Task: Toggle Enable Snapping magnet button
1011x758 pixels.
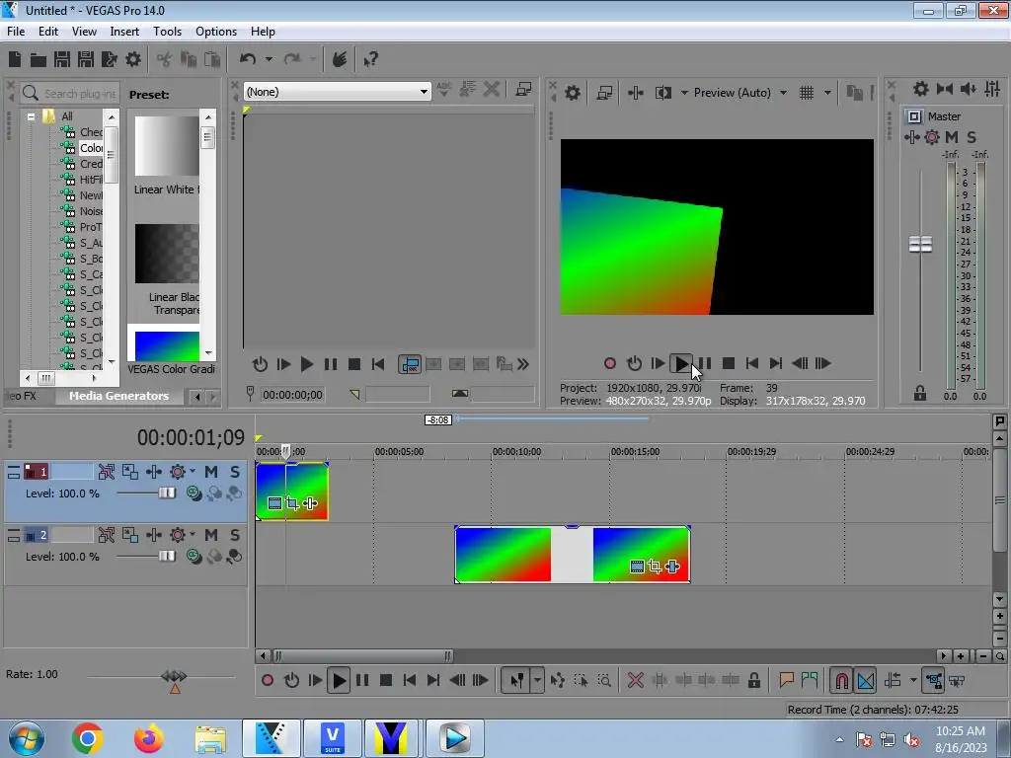Action: point(841,680)
